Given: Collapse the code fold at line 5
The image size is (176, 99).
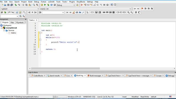Looking at the screenshot, I should 40,33.
